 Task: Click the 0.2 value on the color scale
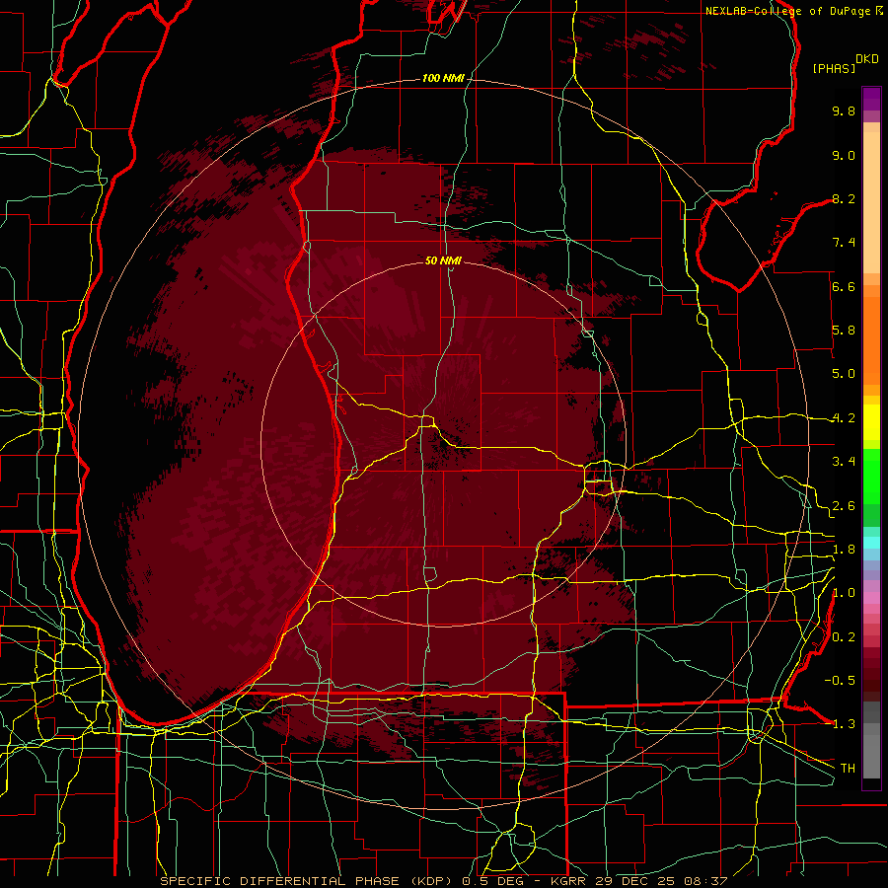point(844,637)
